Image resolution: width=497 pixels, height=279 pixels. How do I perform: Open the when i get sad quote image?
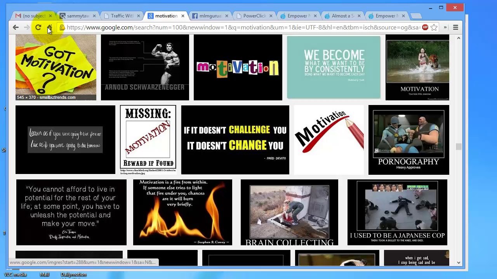(x=417, y=258)
